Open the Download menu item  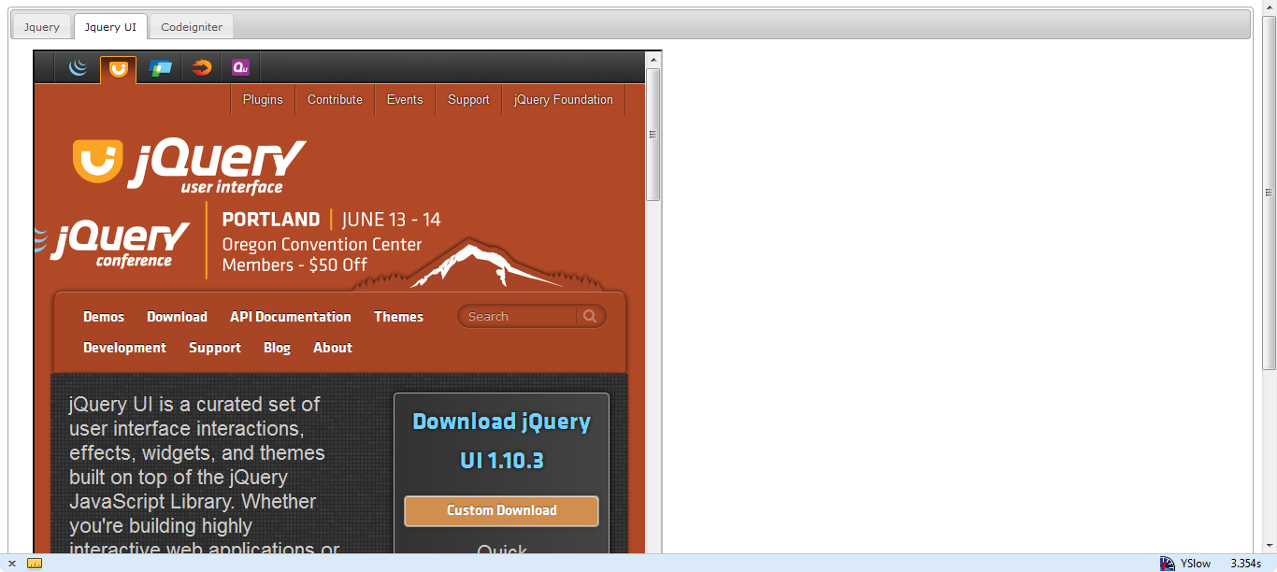[177, 317]
